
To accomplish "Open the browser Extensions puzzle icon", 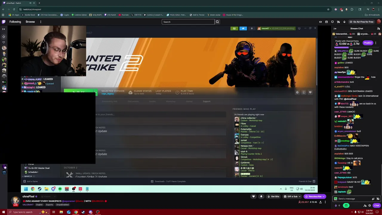I will pos(352,9).
